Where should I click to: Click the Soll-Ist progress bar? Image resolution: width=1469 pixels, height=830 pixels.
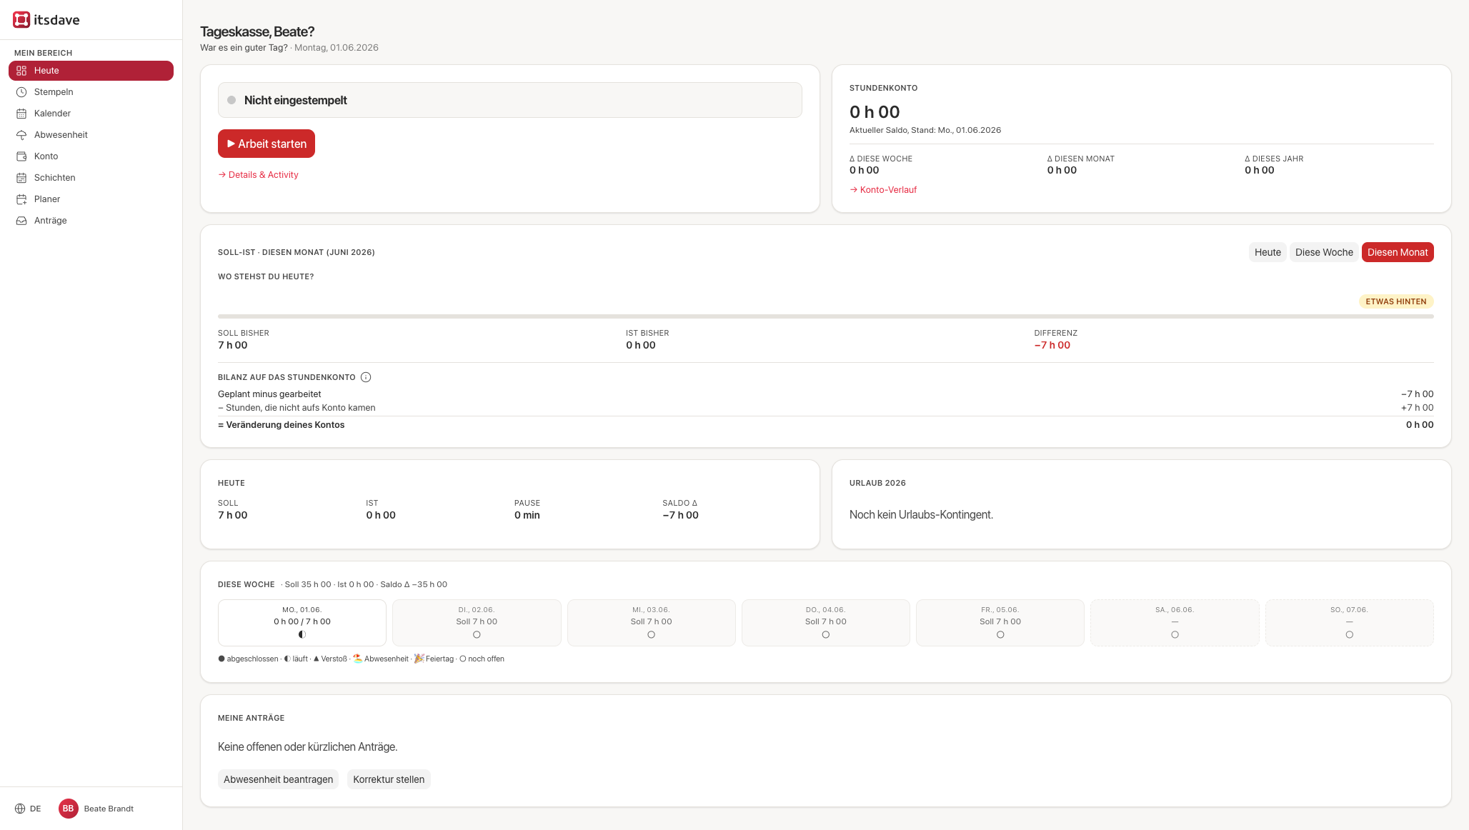click(x=826, y=316)
